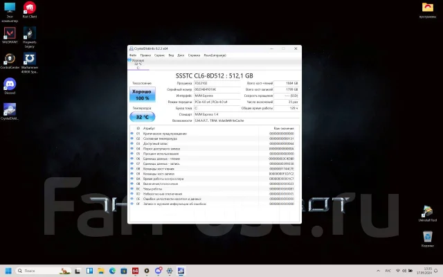The width and height of the screenshot is (443, 277).
Task: Click the power-on hours value 129 ч
Action: 286,108
